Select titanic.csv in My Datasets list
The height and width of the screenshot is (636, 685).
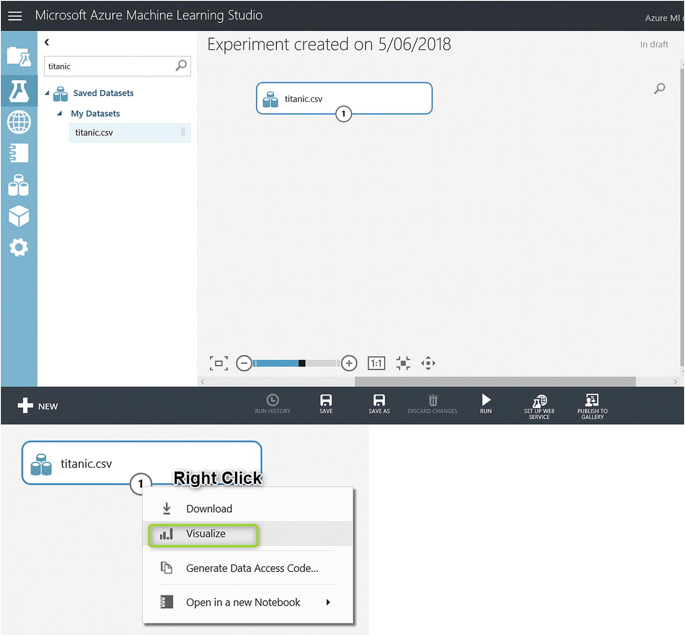(130, 133)
